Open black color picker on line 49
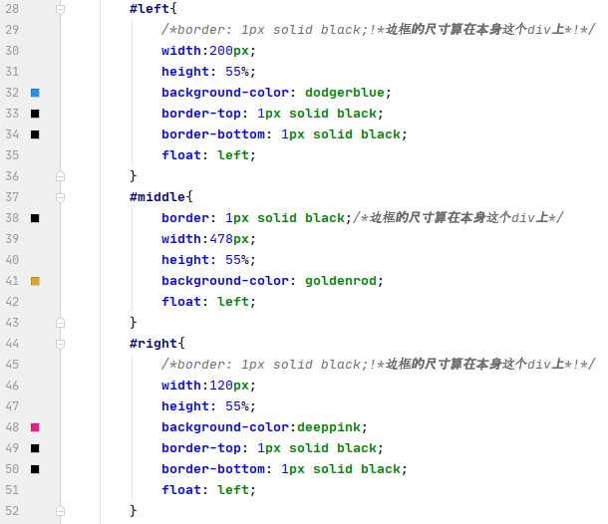The height and width of the screenshot is (524, 608). pos(35,448)
